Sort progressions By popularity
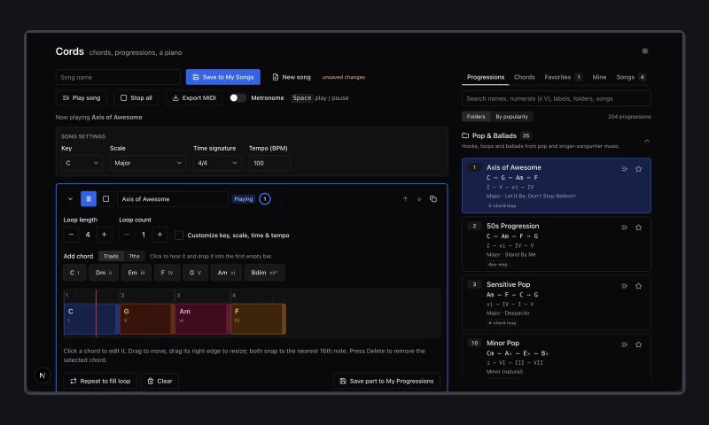Screen dimensions: 709x425 point(511,117)
